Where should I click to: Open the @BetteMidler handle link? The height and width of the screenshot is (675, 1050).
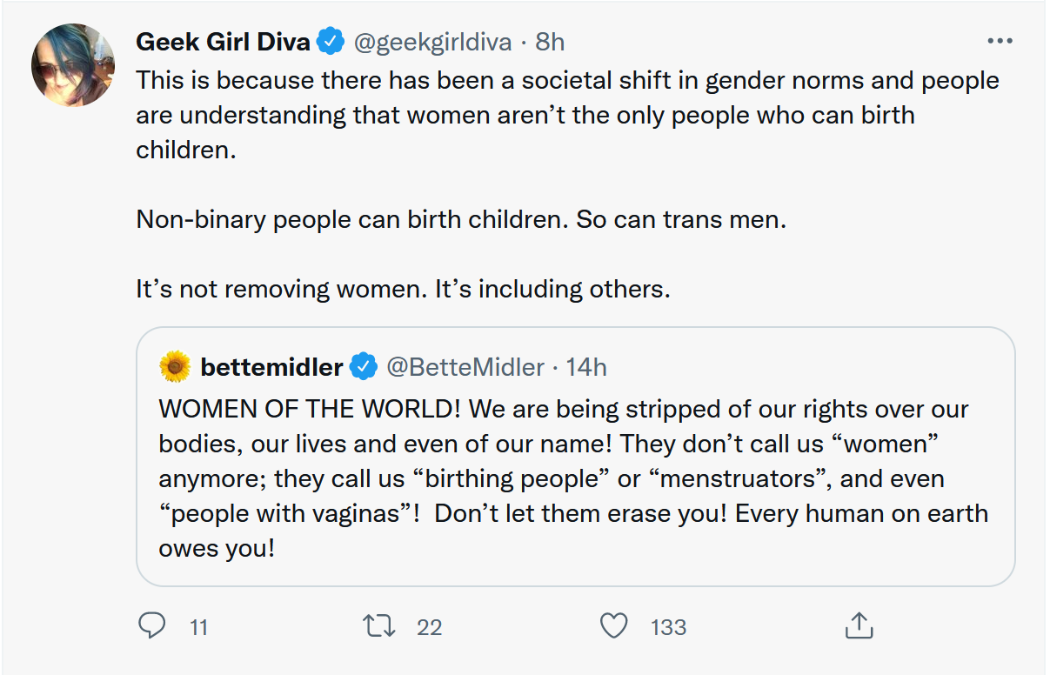(x=465, y=367)
